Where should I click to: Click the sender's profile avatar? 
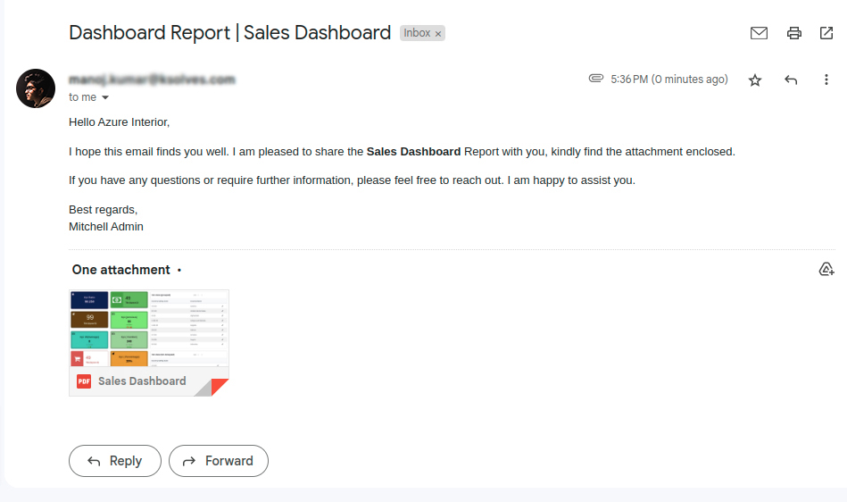36,88
